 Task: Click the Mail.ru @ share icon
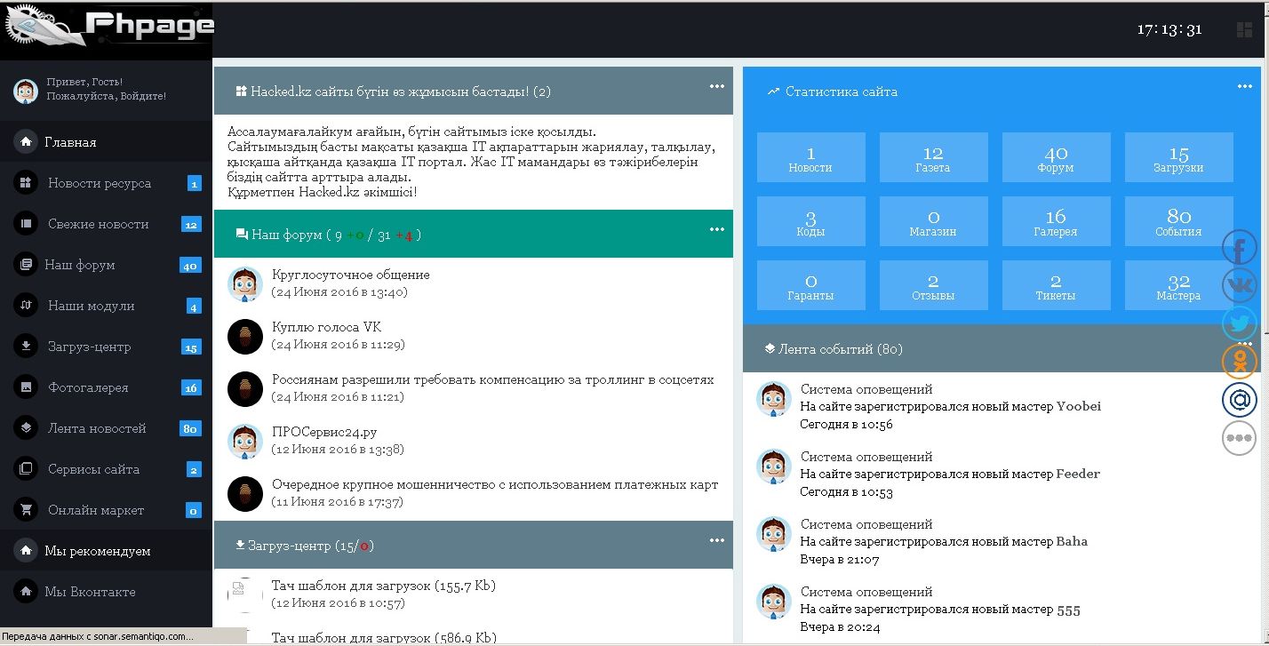click(x=1240, y=400)
